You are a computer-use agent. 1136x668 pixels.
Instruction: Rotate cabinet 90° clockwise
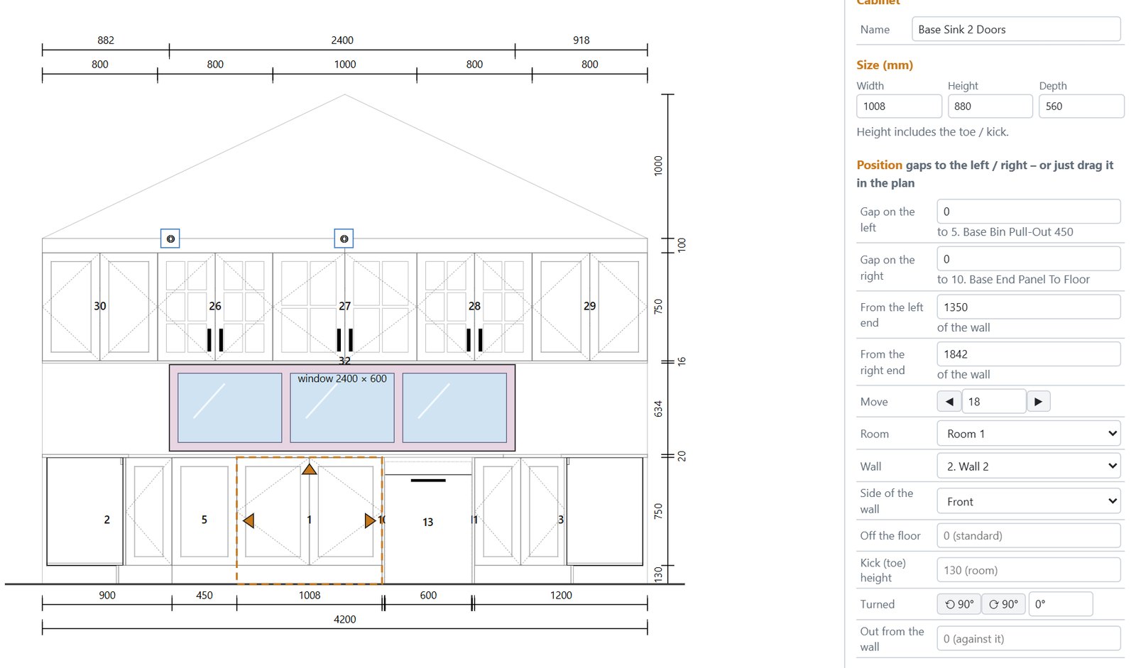click(1003, 604)
